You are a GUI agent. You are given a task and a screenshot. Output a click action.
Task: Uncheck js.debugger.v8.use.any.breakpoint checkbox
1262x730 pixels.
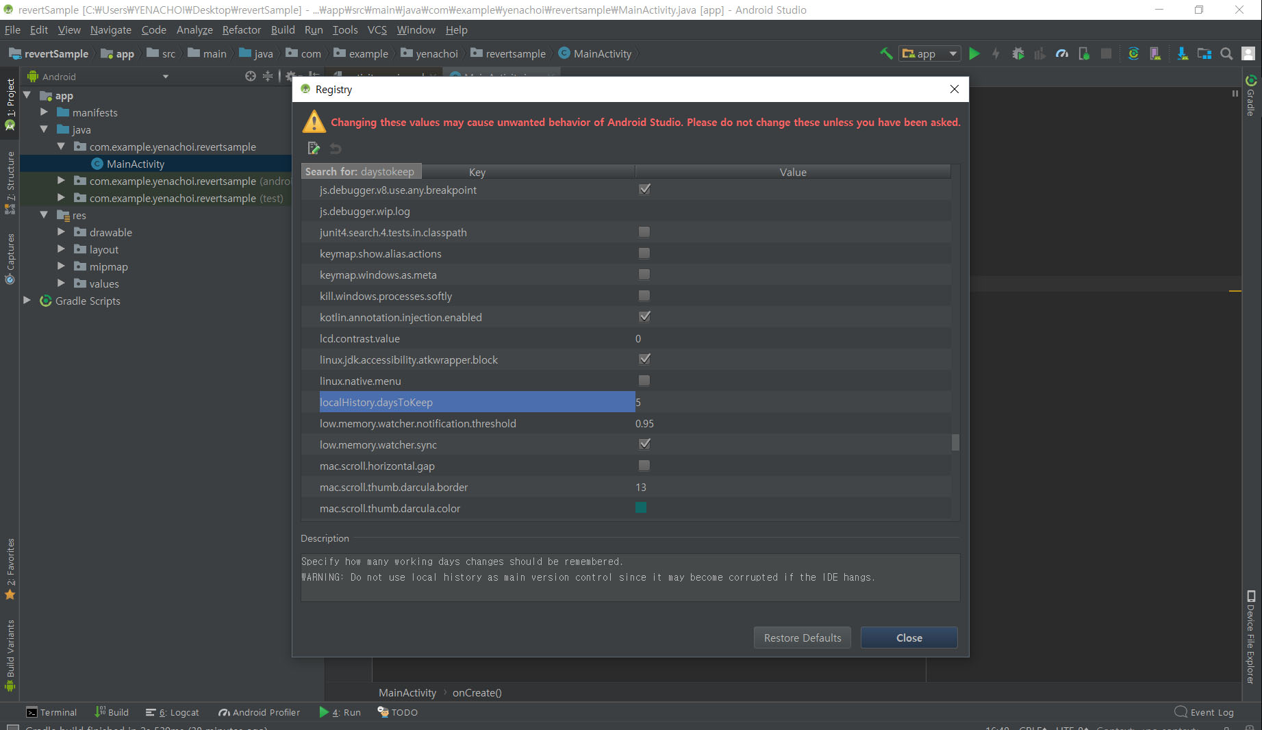coord(644,190)
